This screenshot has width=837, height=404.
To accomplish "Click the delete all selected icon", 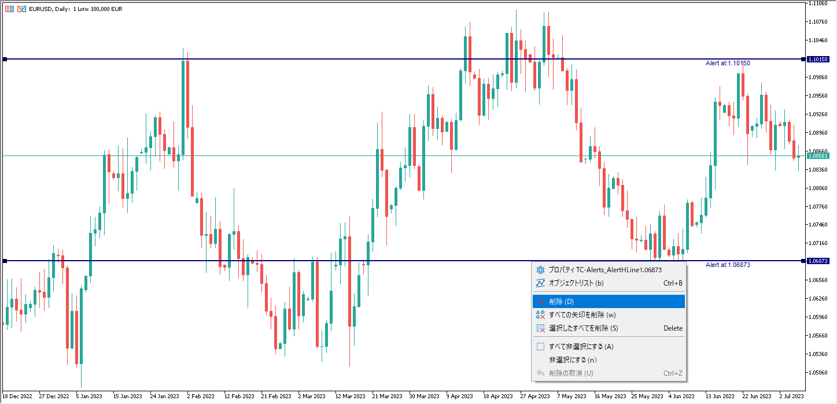I will 541,328.
